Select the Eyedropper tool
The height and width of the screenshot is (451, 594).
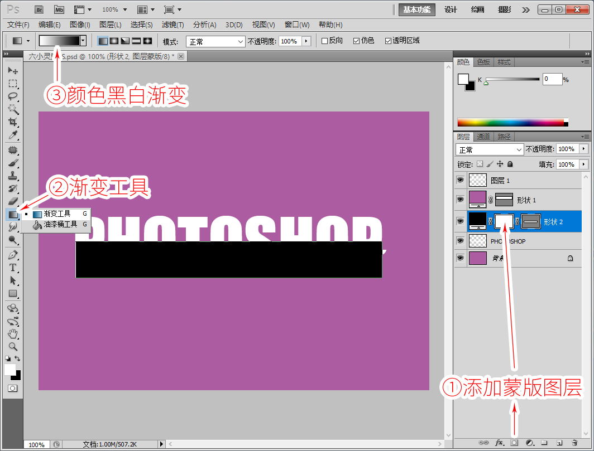coord(13,135)
